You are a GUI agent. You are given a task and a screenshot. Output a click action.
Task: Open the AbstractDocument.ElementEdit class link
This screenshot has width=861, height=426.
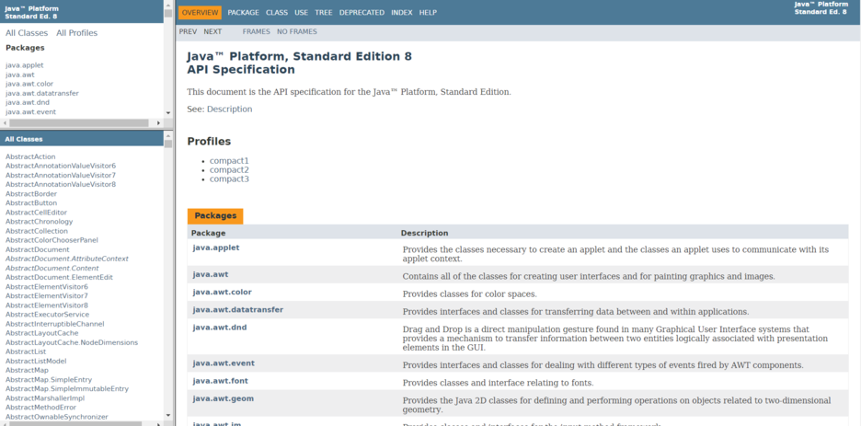(x=59, y=277)
